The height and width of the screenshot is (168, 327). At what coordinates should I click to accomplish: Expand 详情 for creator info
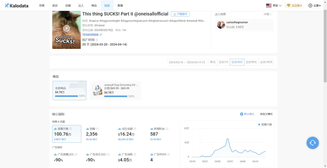pyautogui.click(x=267, y=14)
